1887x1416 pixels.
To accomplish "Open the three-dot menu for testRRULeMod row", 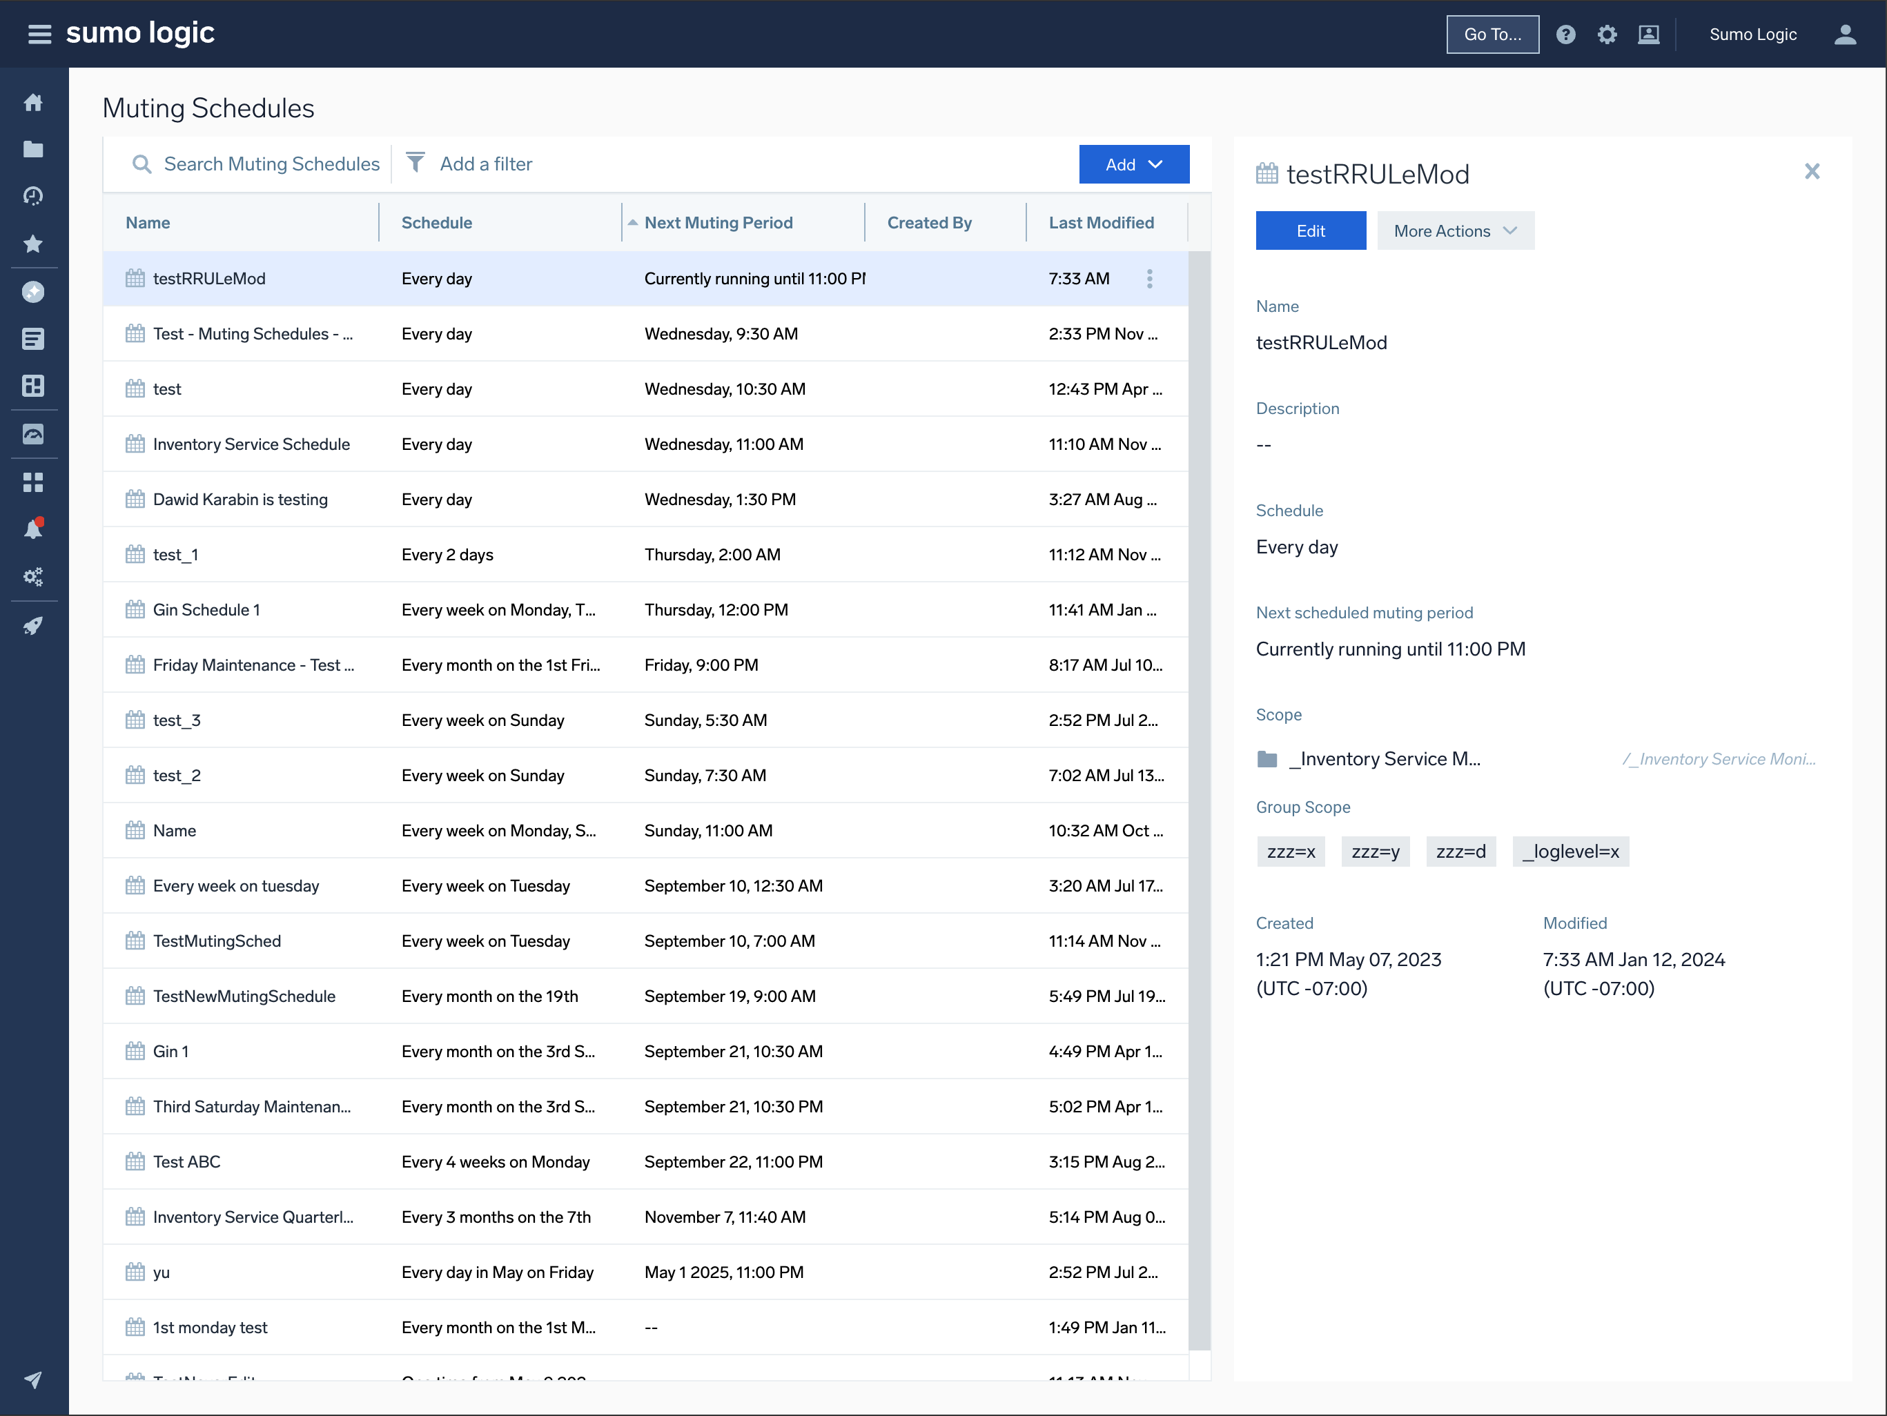I will coord(1149,278).
